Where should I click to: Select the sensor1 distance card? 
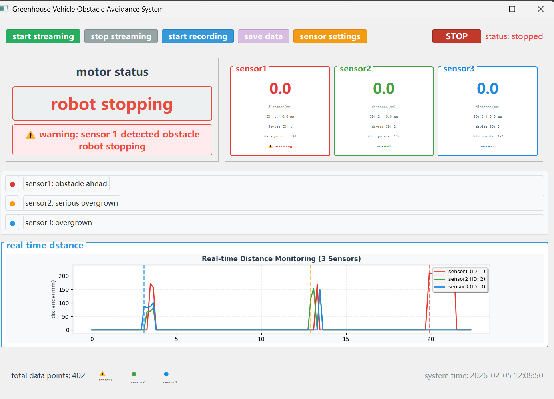pyautogui.click(x=280, y=112)
